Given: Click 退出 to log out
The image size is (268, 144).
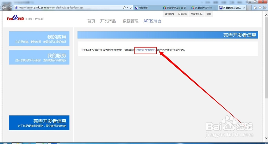Looking at the screenshot, I should pos(209,14).
